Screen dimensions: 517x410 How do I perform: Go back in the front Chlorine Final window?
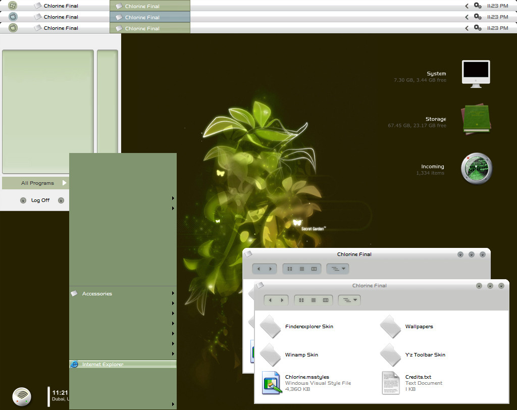click(270, 300)
